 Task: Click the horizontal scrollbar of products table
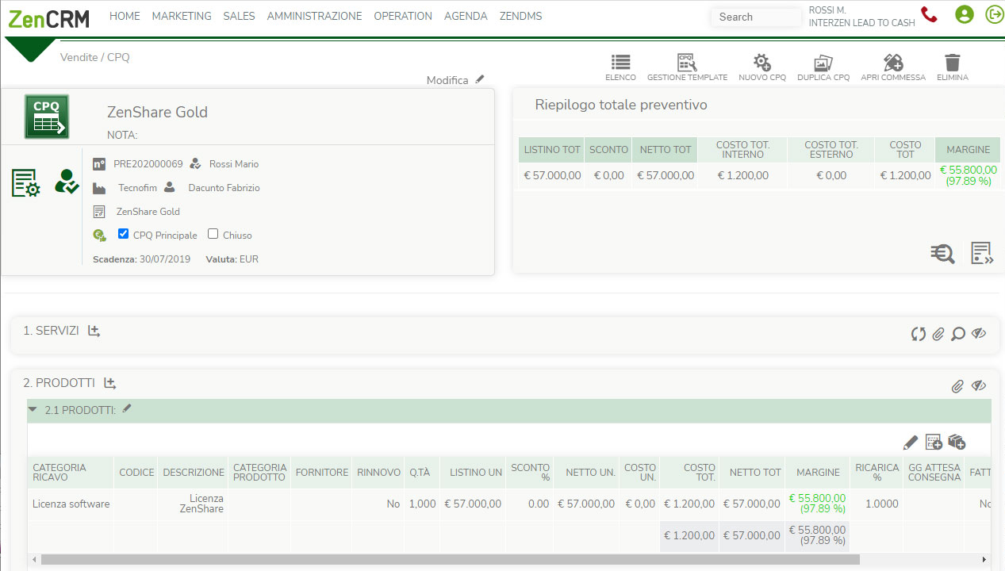point(450,559)
